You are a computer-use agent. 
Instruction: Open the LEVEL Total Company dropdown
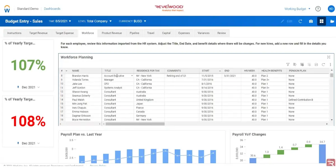[x=95, y=21]
